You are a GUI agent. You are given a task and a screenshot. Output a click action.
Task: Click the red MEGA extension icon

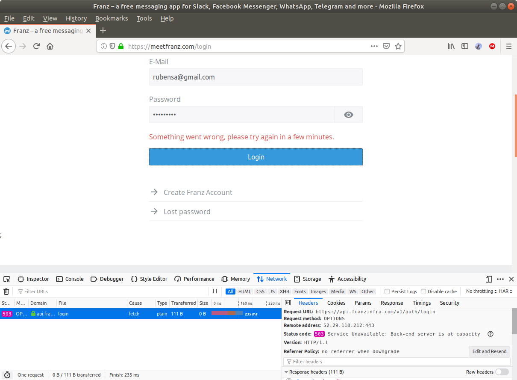[492, 46]
